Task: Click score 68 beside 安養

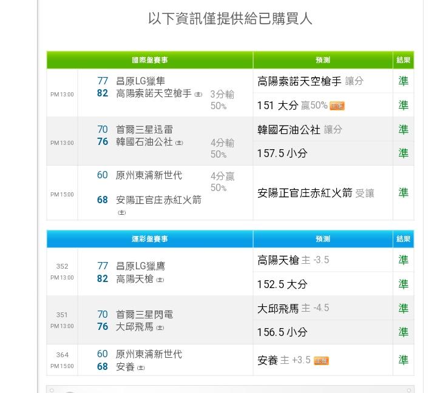Action: (103, 366)
